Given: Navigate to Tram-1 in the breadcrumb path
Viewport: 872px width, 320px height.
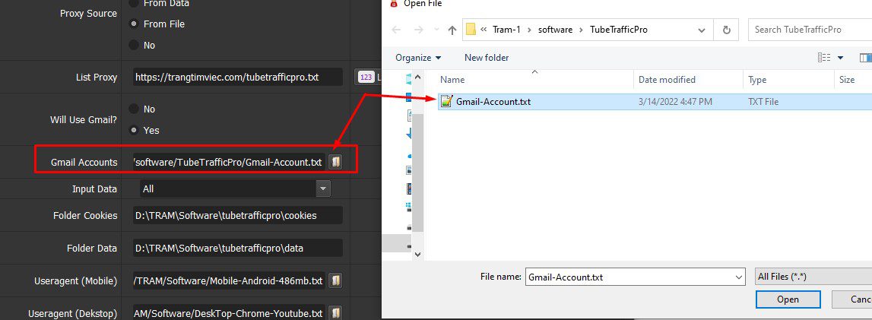Looking at the screenshot, I should coord(506,30).
